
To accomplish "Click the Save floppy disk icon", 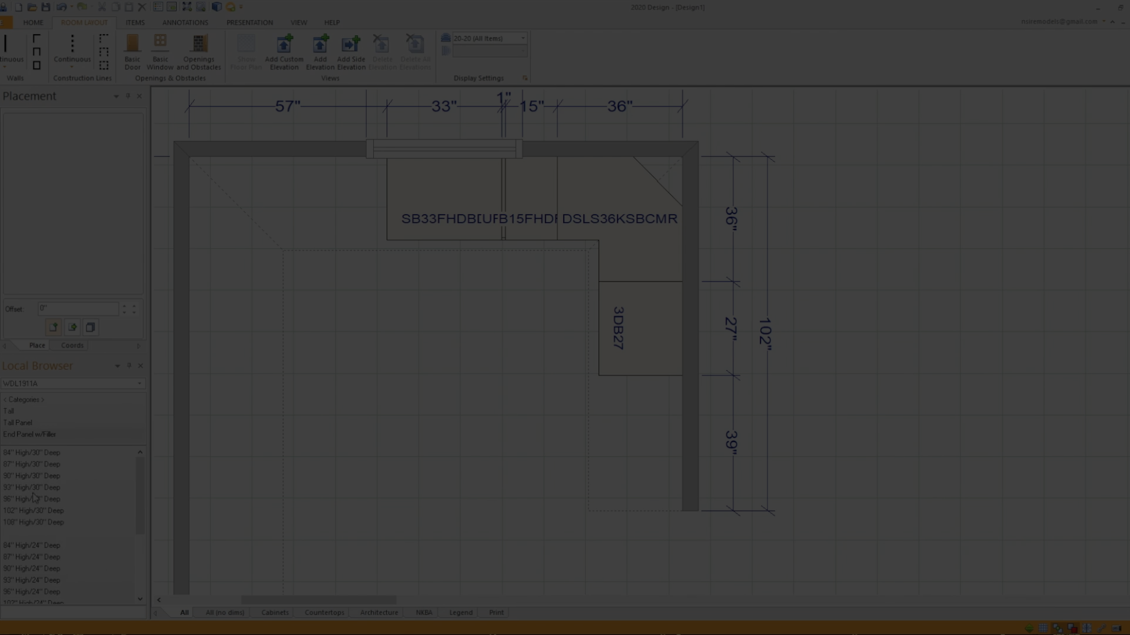I will pos(45,7).
